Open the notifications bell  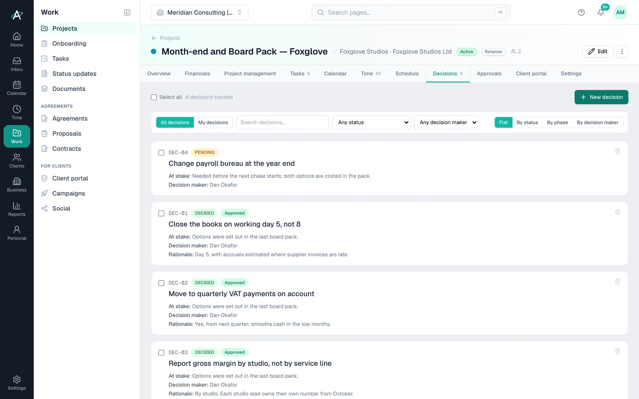pyautogui.click(x=601, y=12)
